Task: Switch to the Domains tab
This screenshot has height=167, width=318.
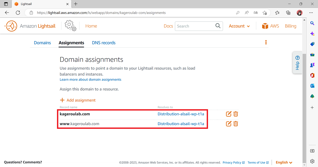Action: click(42, 43)
